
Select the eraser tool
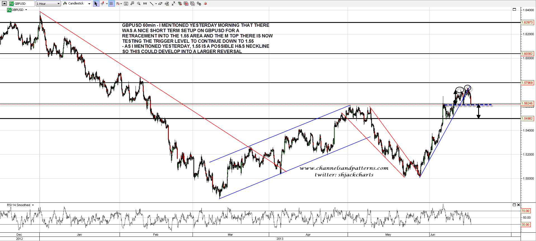tap(160, 4)
